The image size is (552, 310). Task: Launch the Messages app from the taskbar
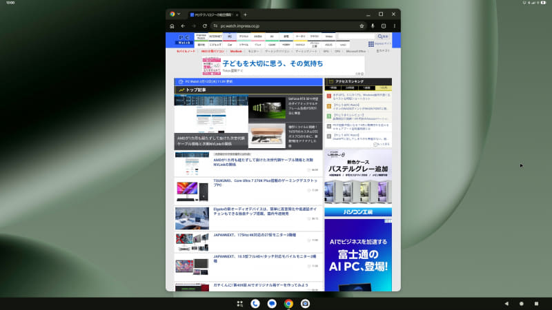(x=272, y=304)
